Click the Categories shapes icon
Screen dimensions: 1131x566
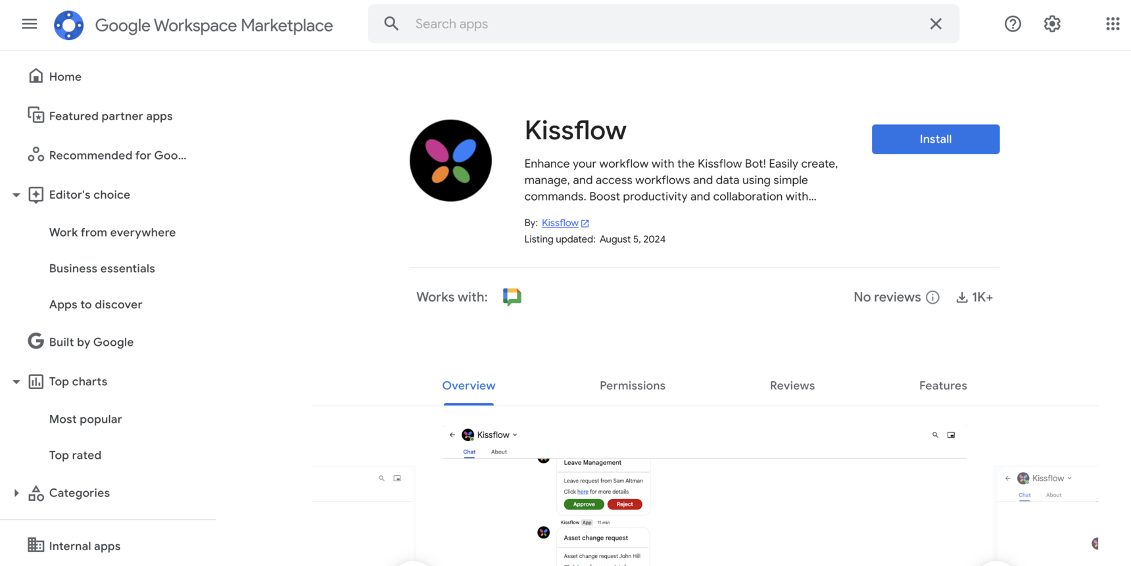point(36,493)
